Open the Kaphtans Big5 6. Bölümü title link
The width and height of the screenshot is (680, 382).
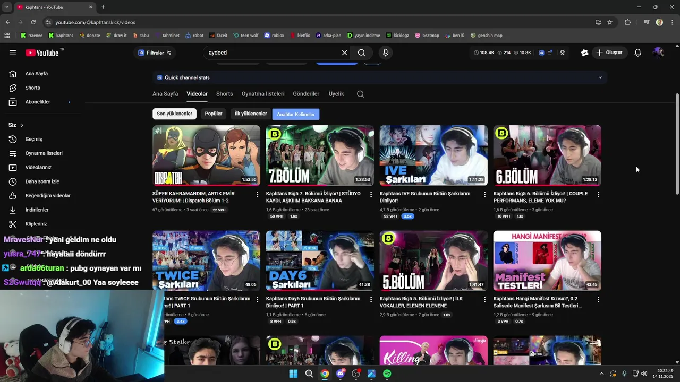540,197
